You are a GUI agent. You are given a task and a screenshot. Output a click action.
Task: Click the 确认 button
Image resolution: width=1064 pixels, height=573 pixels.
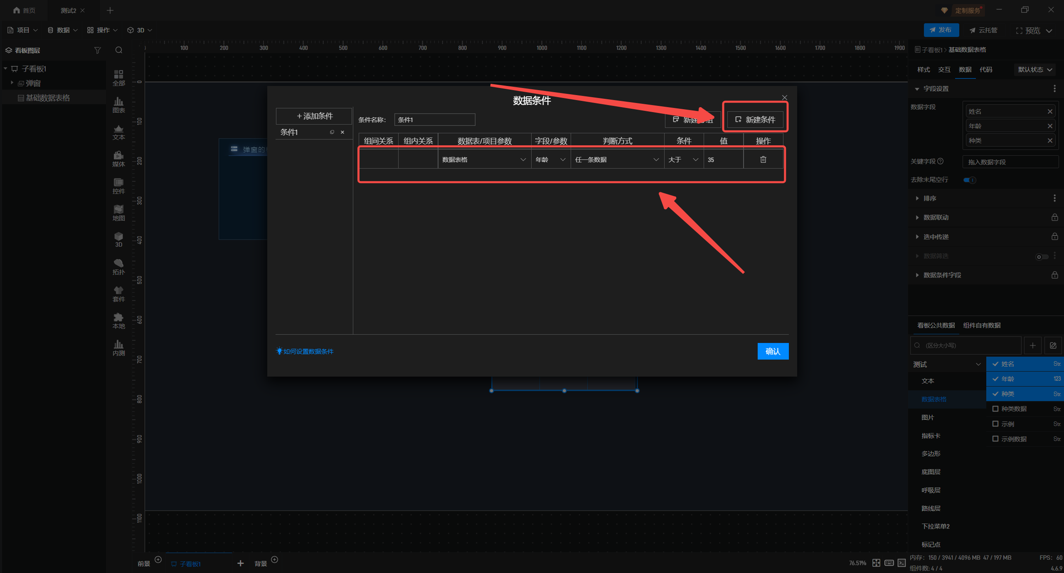point(773,351)
